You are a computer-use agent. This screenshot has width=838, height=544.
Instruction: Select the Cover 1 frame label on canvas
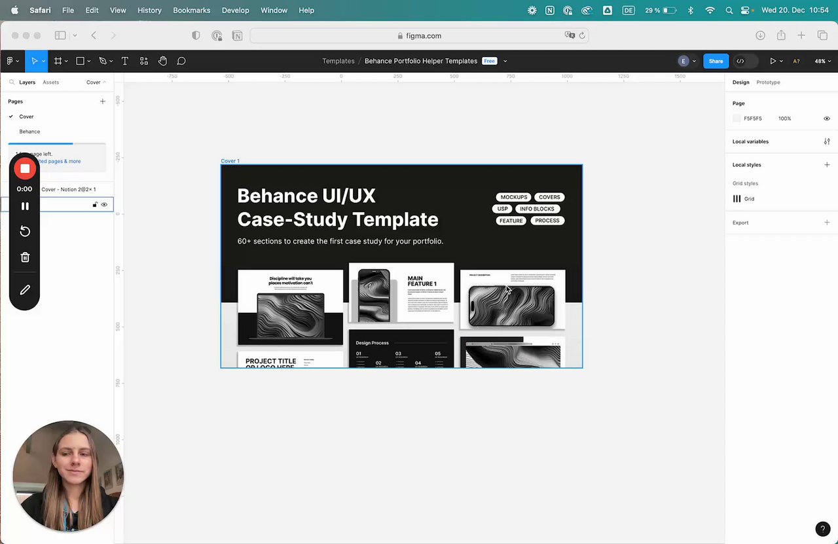coord(230,161)
